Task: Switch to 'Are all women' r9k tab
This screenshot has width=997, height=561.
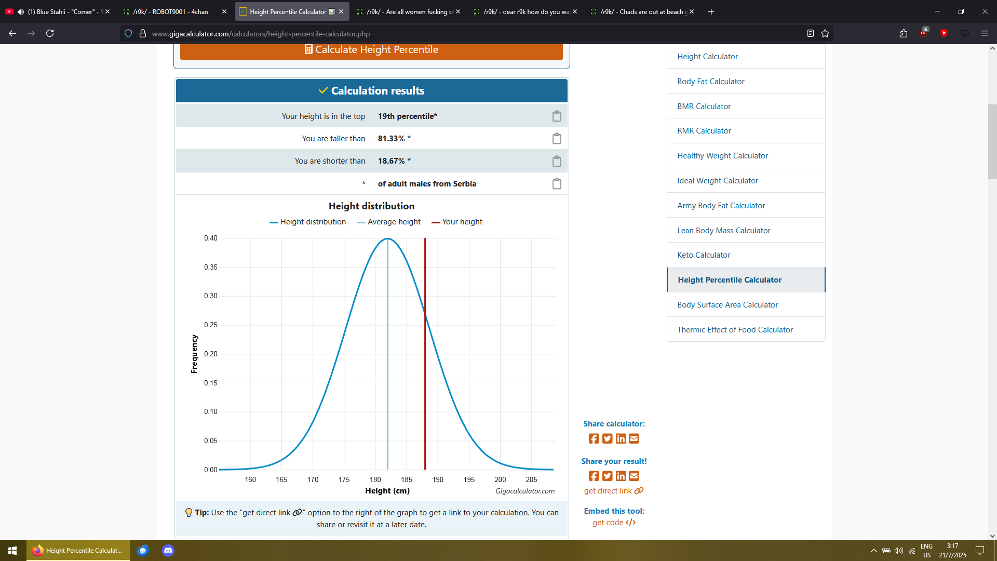Action: [x=410, y=11]
